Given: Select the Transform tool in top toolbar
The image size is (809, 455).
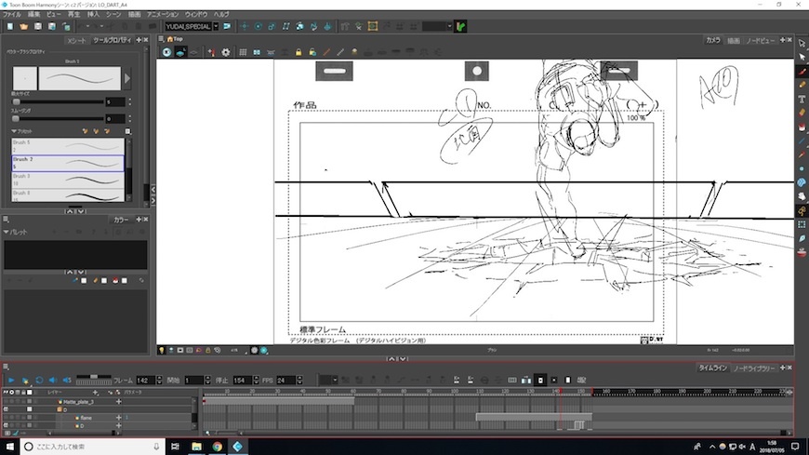Looking at the screenshot, I should click(x=244, y=26).
